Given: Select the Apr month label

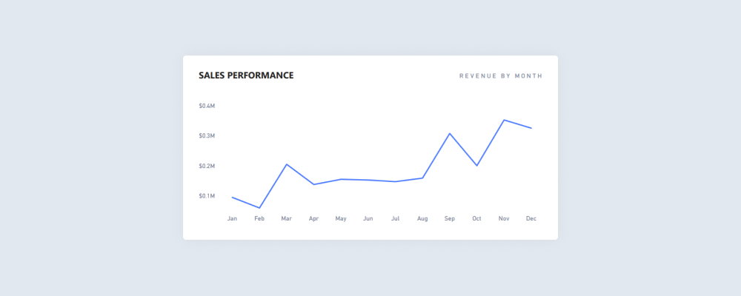Looking at the screenshot, I should coord(313,219).
